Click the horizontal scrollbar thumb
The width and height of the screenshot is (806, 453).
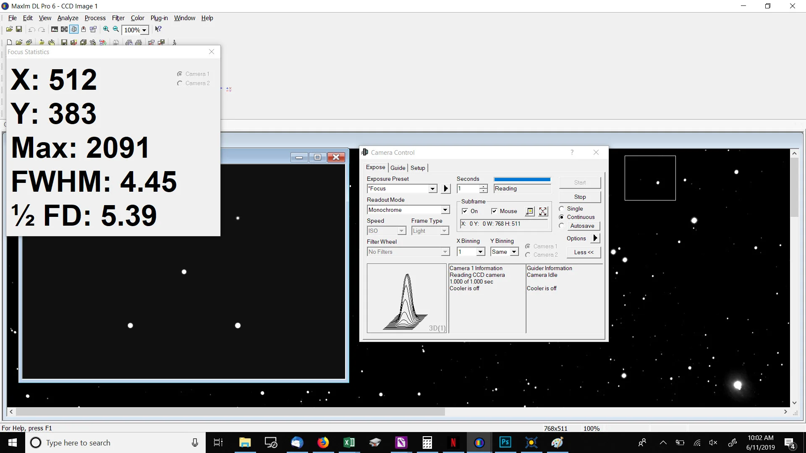[x=230, y=412]
